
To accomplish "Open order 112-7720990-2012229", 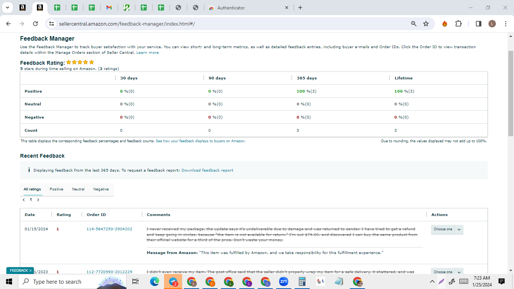I will 109,272.
